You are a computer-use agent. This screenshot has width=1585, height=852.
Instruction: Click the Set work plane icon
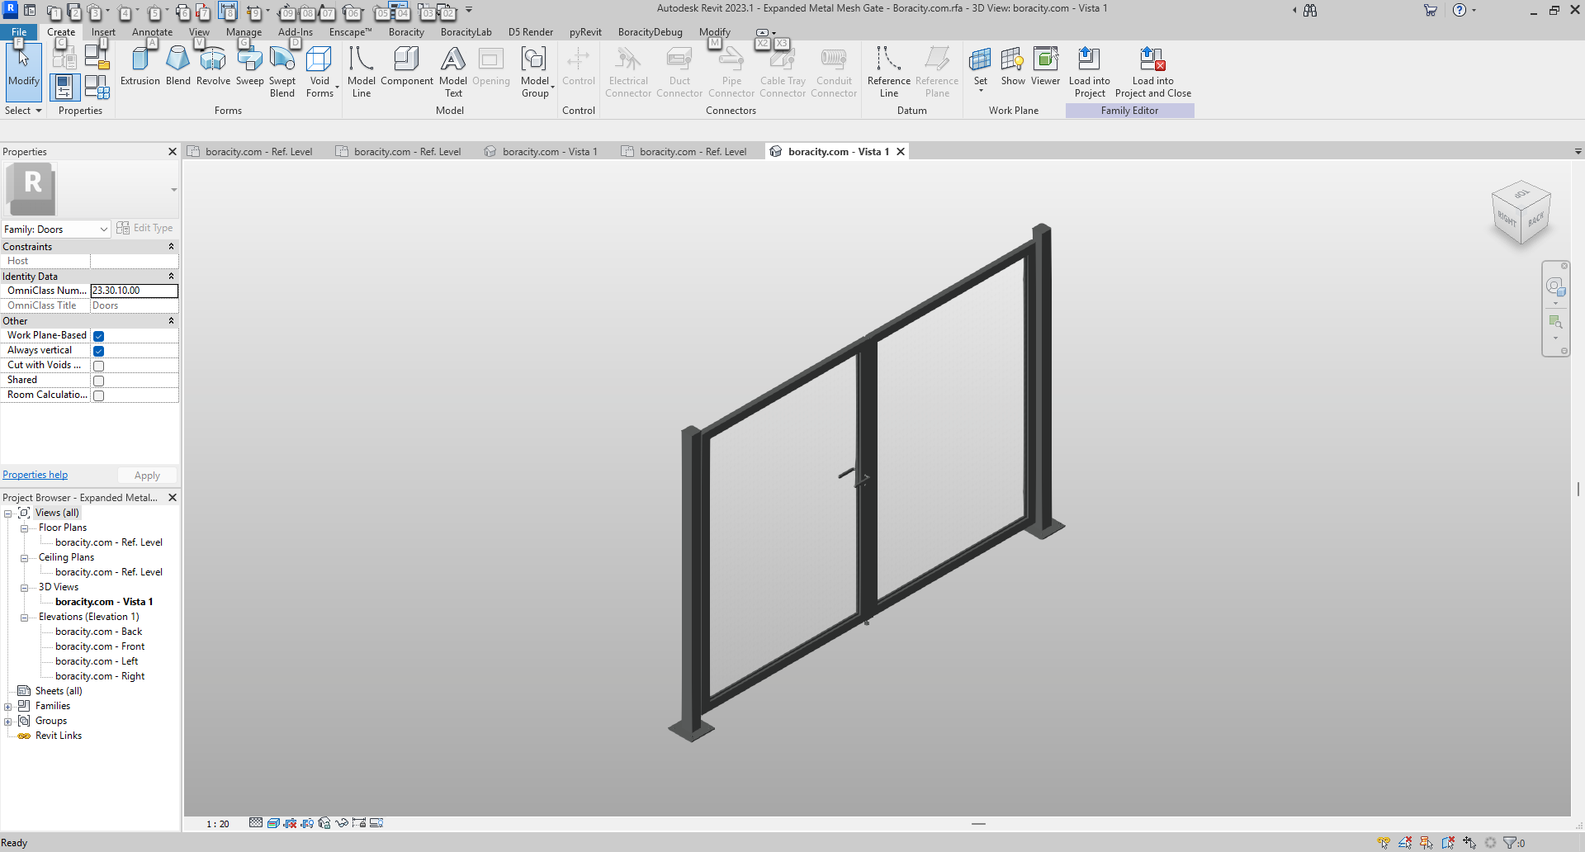980,62
